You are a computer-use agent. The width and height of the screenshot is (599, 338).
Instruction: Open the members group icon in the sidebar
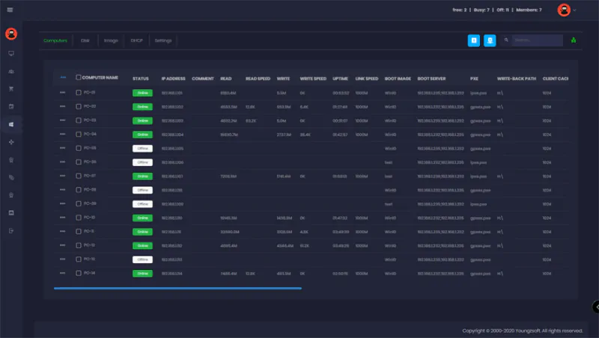tap(11, 71)
